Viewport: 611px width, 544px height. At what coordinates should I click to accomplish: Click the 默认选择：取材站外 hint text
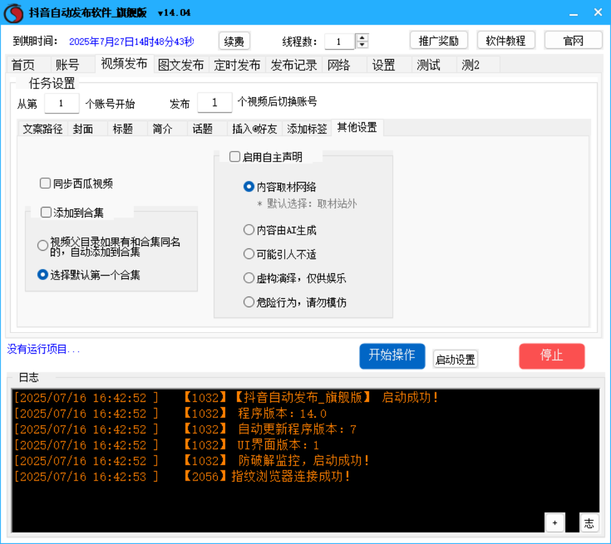[307, 204]
